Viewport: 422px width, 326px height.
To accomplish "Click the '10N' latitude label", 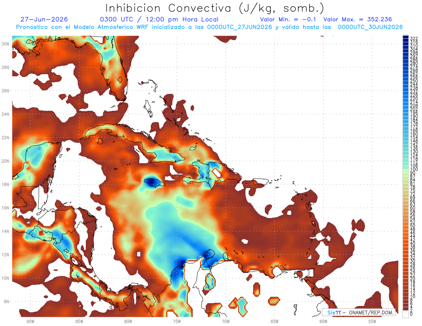I will point(6,278).
